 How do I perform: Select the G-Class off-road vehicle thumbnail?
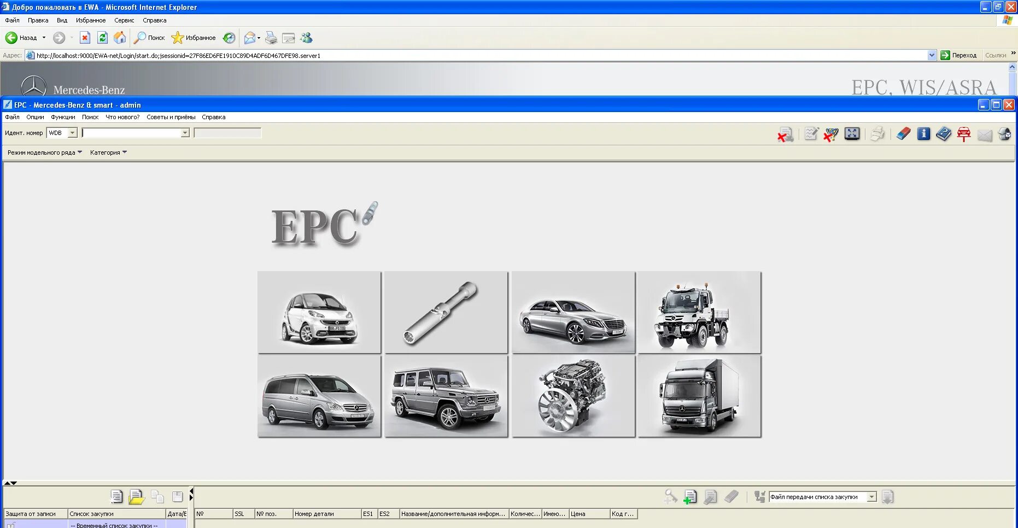point(446,396)
